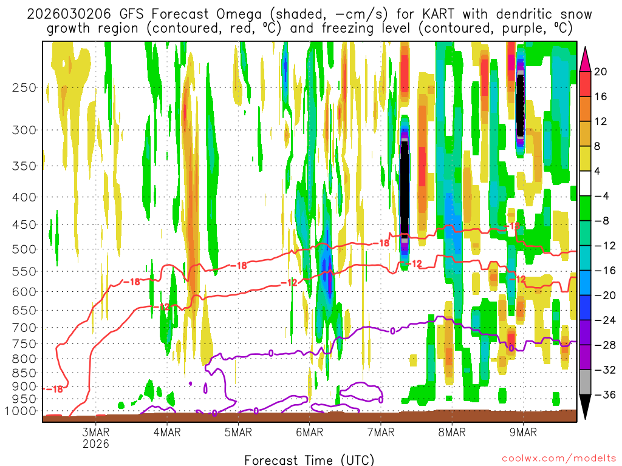Click the 650 pressure level label

(24, 310)
